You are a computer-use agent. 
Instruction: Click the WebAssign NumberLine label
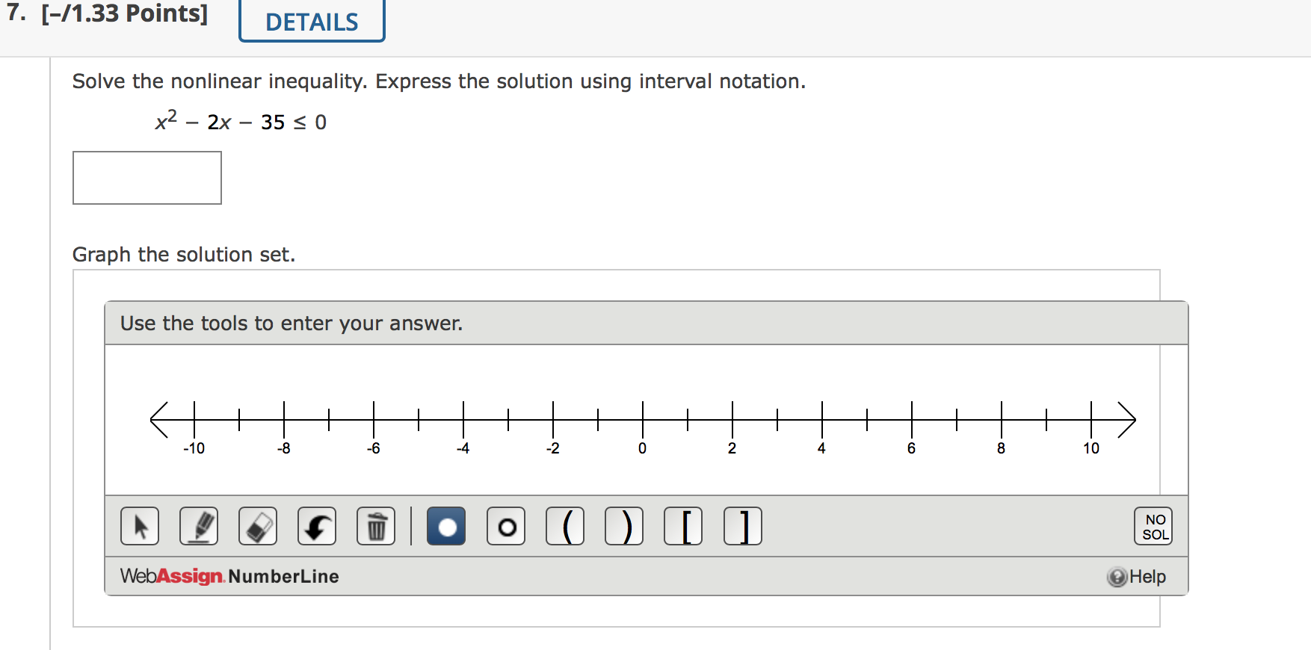tap(229, 576)
